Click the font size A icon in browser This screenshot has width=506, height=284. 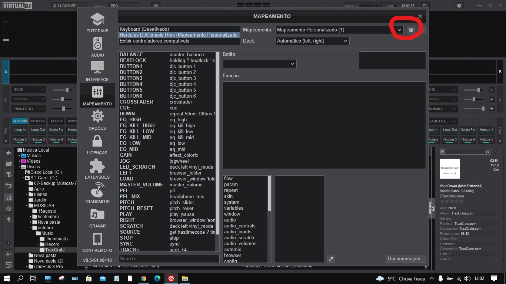coord(9,254)
